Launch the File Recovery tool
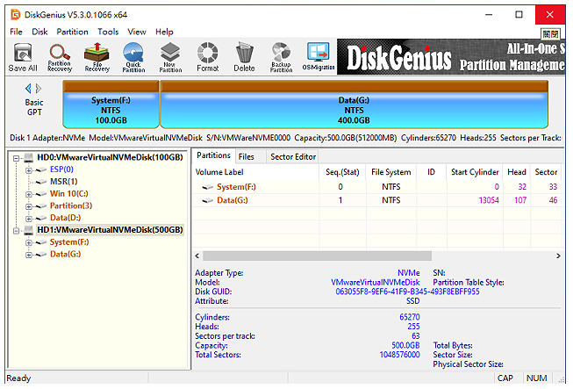573x389 pixels. click(97, 57)
